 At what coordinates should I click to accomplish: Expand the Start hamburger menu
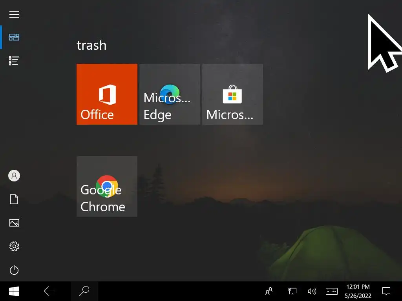pos(14,15)
